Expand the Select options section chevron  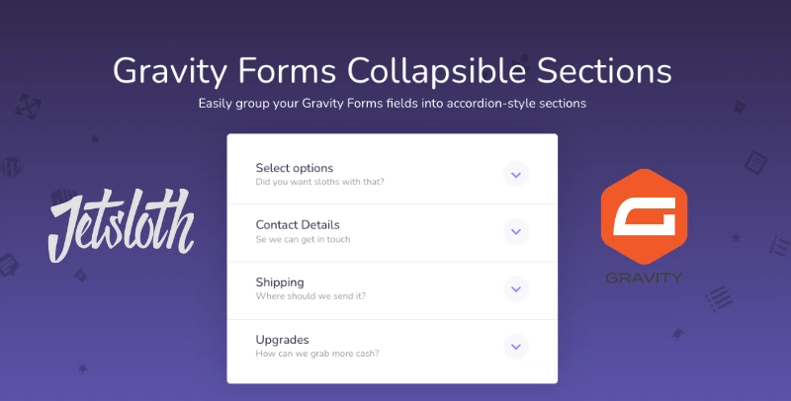click(515, 175)
